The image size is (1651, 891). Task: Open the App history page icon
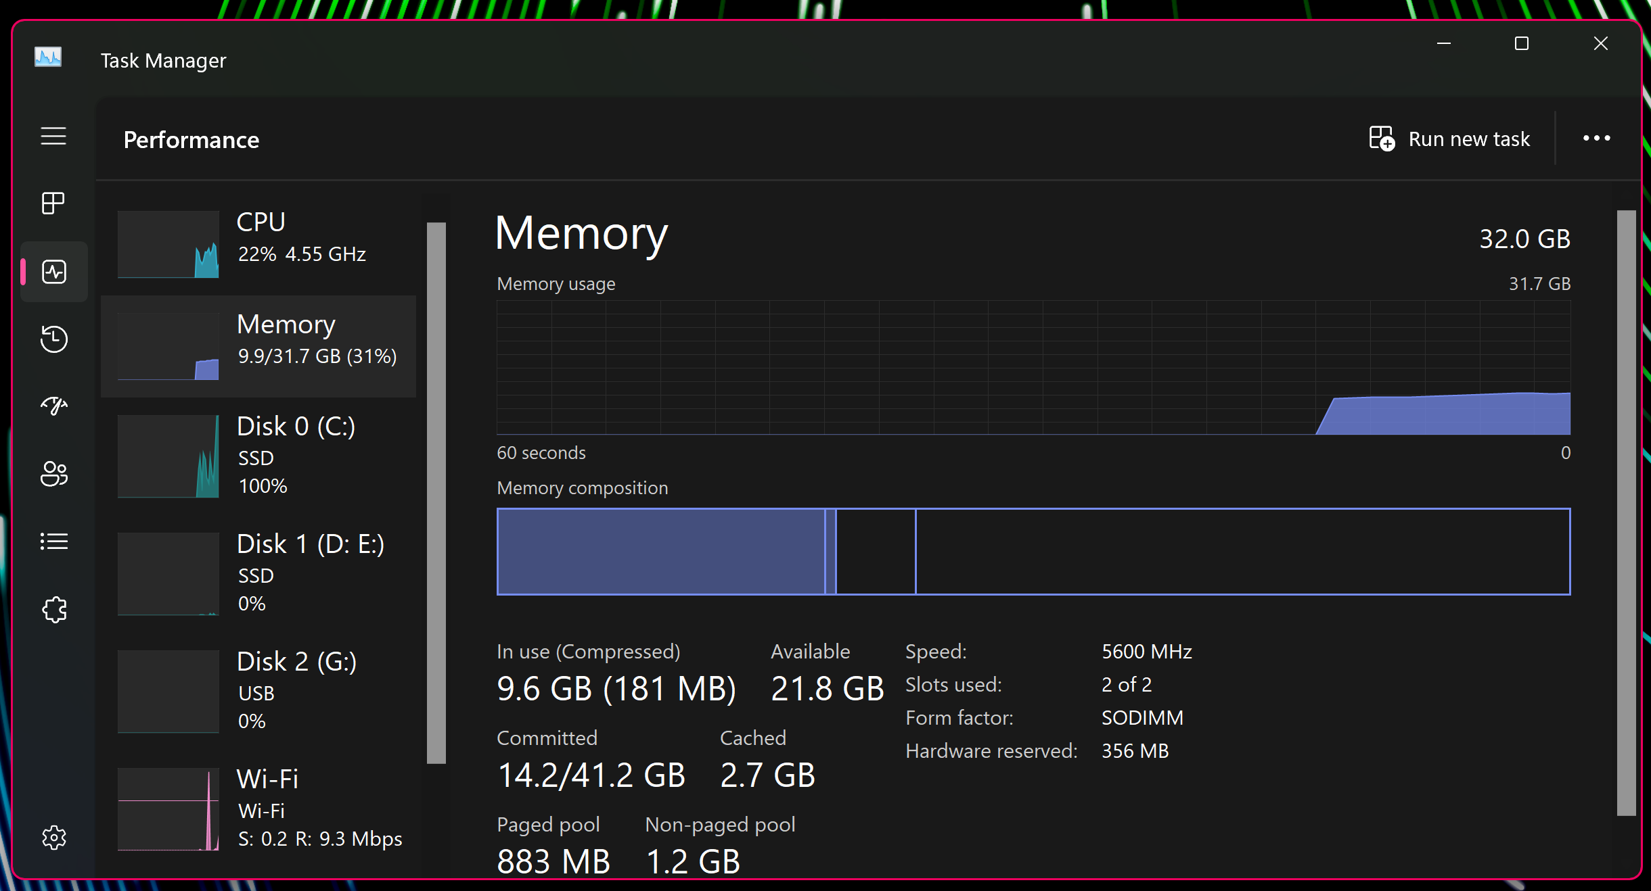click(x=54, y=339)
